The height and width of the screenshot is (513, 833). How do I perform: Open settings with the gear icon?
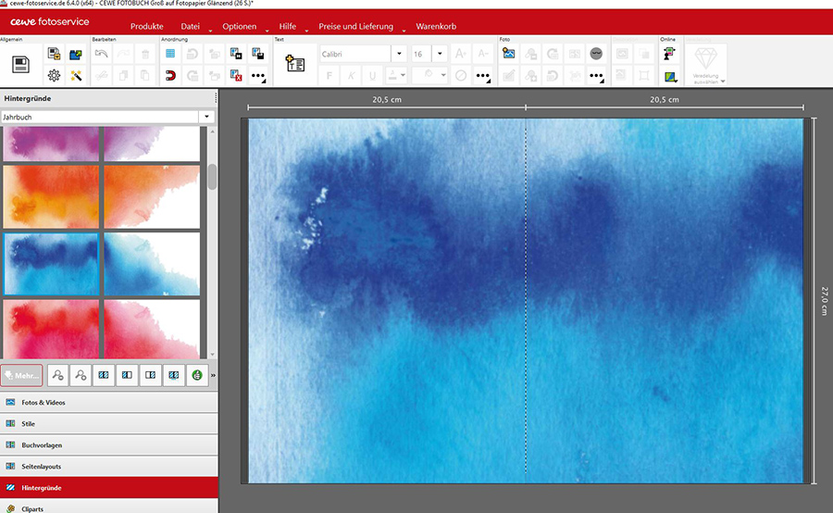[54, 76]
